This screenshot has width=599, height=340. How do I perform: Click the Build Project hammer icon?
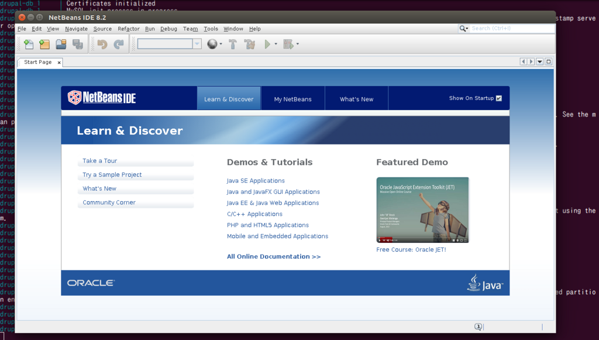(233, 44)
